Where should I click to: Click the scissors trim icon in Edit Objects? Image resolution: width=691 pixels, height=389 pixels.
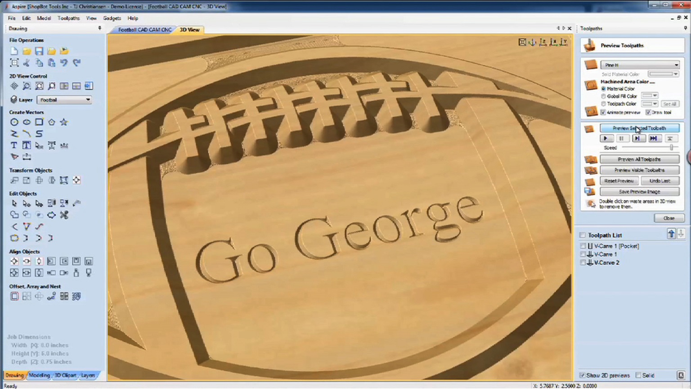(64, 215)
